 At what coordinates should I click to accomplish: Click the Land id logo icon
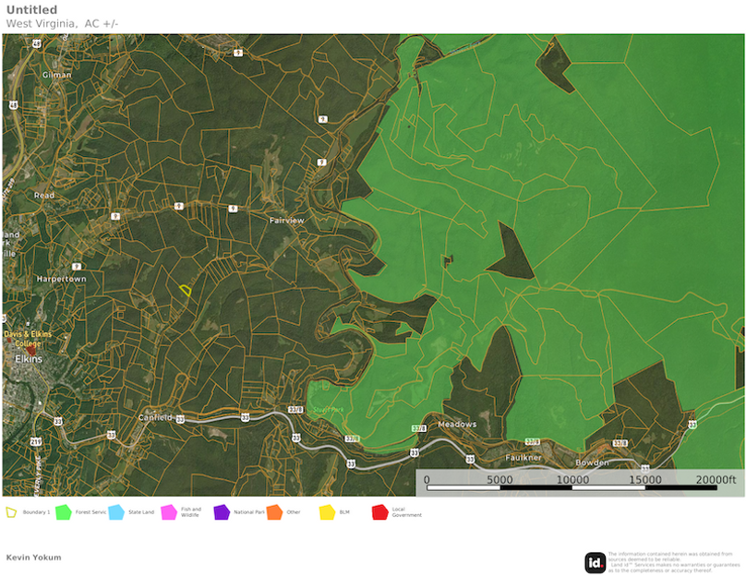coord(596,560)
